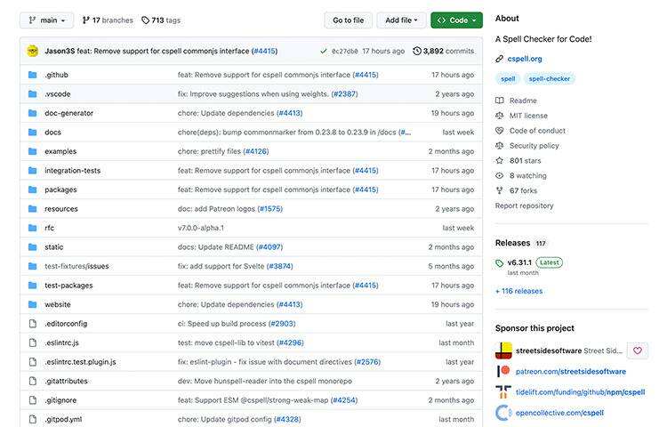Click the + 116 releases link
Image resolution: width=667 pixels, height=427 pixels.
518,291
